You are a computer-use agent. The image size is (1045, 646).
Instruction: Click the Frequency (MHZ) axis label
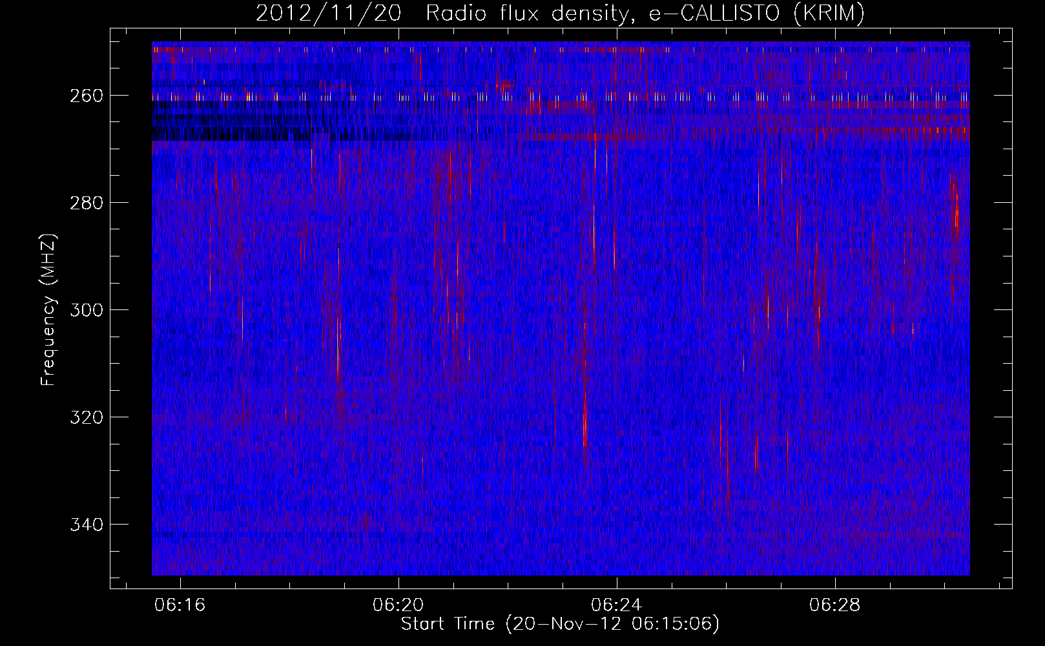(x=48, y=310)
